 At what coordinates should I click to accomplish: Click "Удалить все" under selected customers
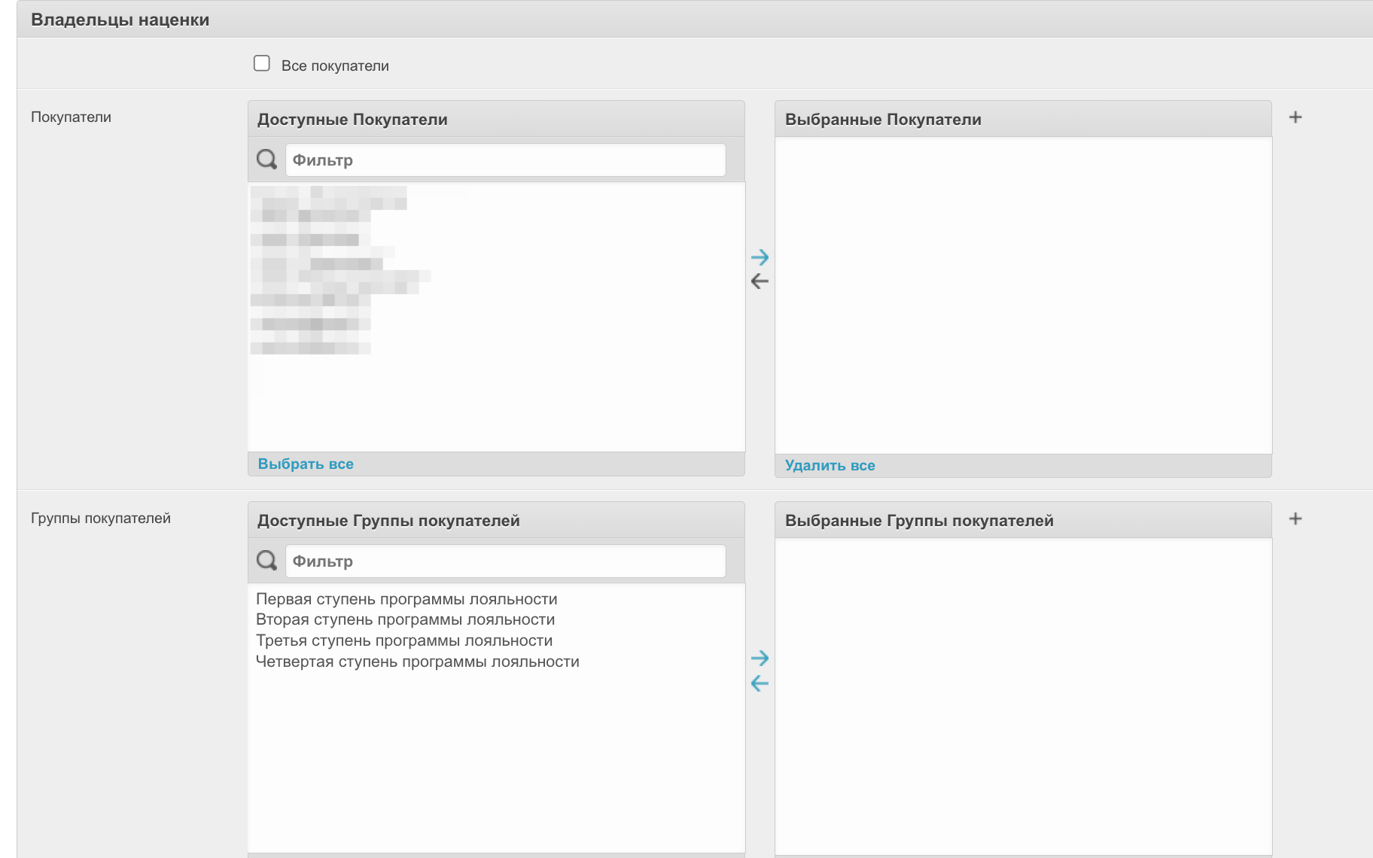(x=830, y=466)
